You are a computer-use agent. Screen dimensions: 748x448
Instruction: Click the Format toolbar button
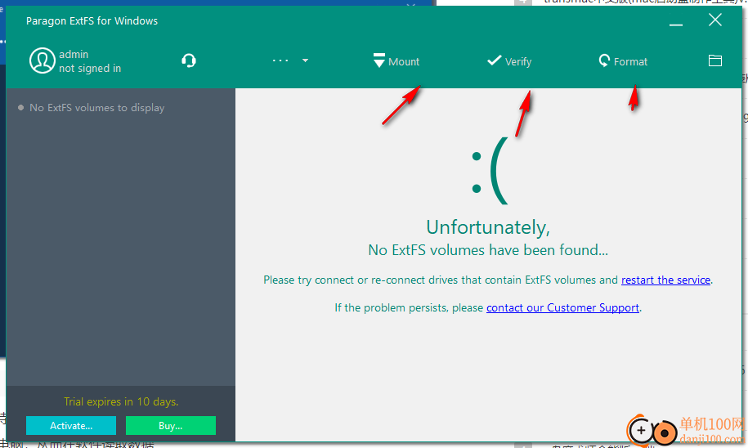click(x=623, y=61)
